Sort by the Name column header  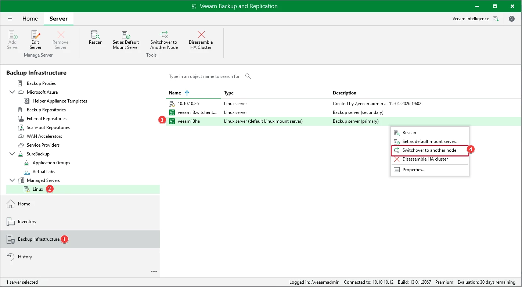(194, 93)
